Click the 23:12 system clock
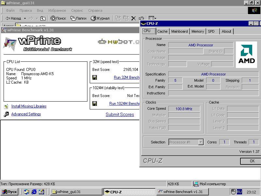Viewport: 261px width, 196px height. point(251,192)
